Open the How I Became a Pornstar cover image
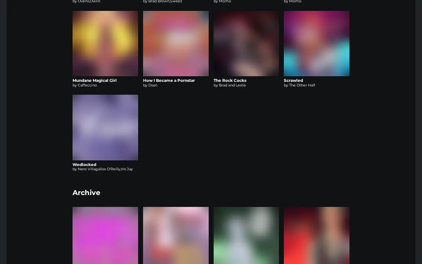 [176, 44]
